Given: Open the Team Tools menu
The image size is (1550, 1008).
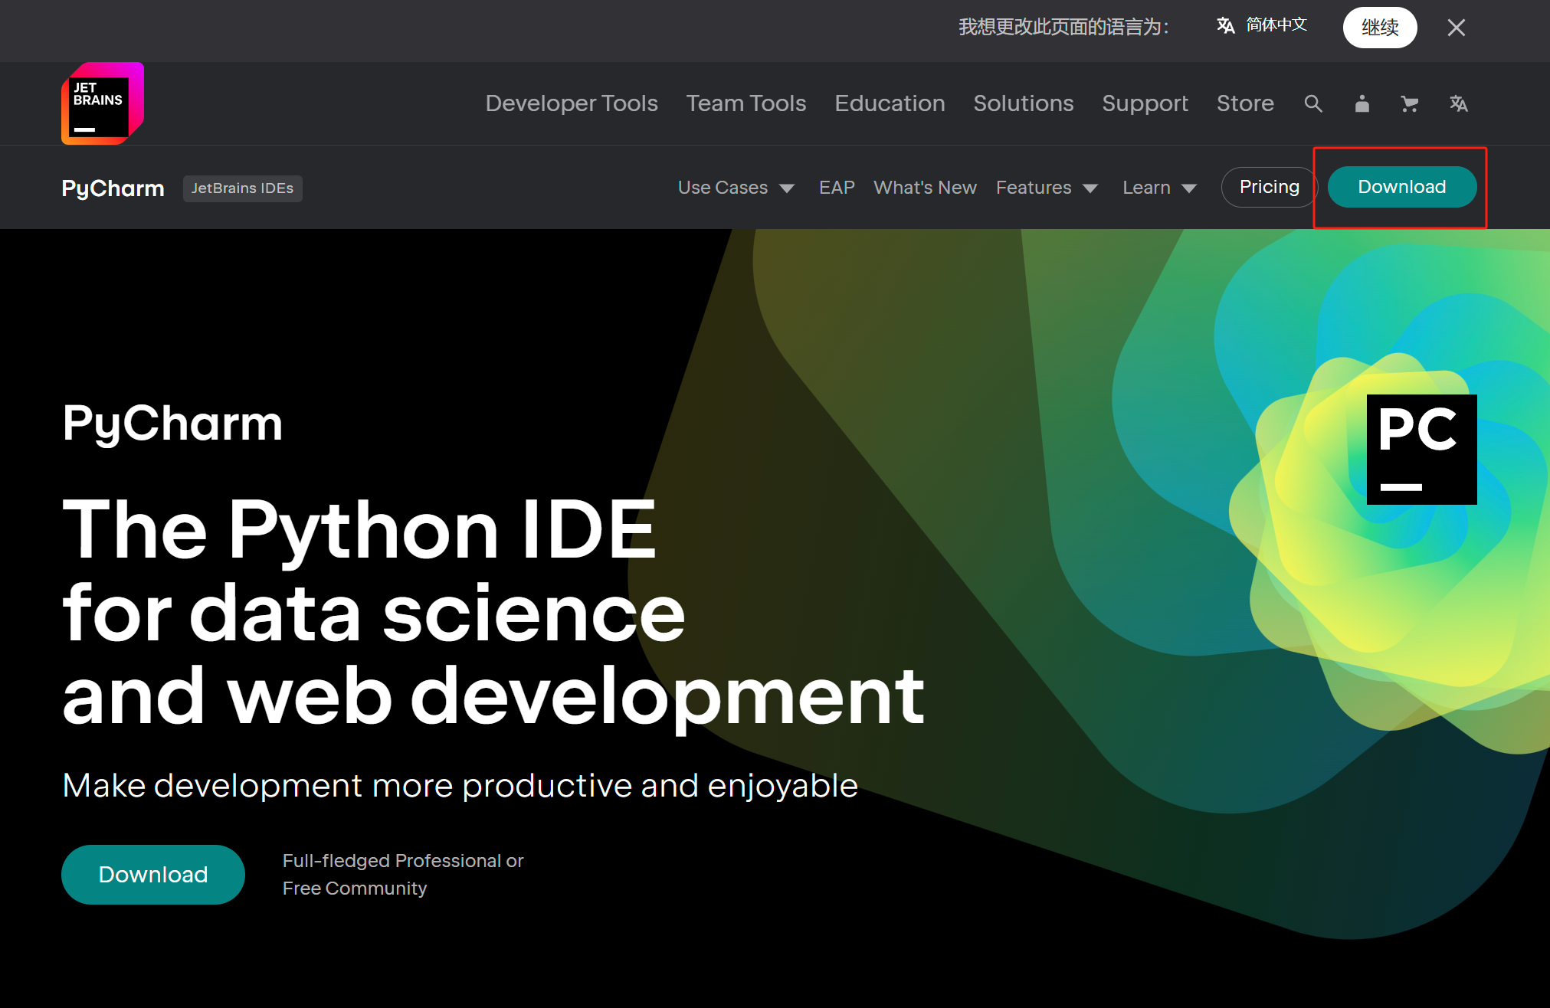Looking at the screenshot, I should [x=746, y=103].
